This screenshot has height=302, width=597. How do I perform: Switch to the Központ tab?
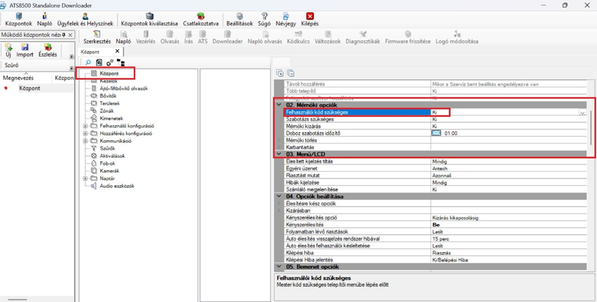[x=91, y=52]
